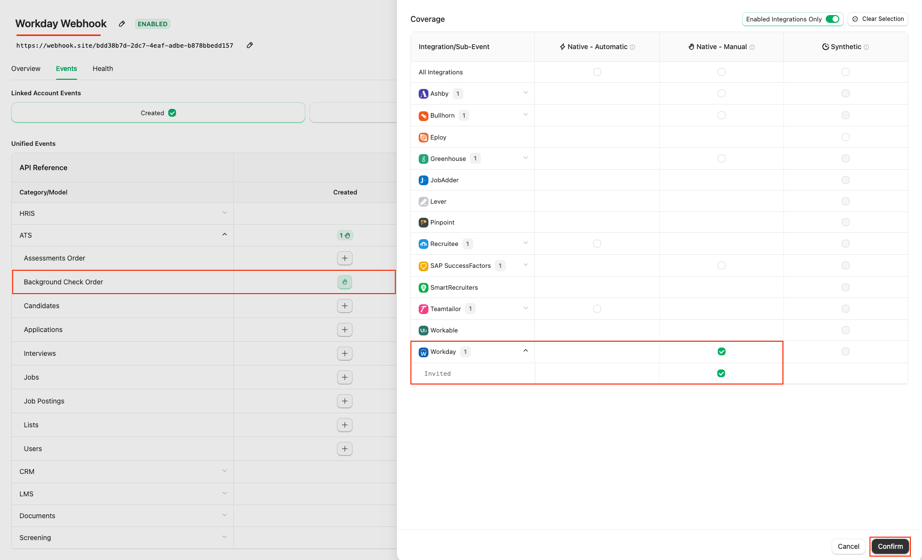Click the Teamtailor integration logo
The width and height of the screenshot is (922, 560).
pyautogui.click(x=424, y=309)
